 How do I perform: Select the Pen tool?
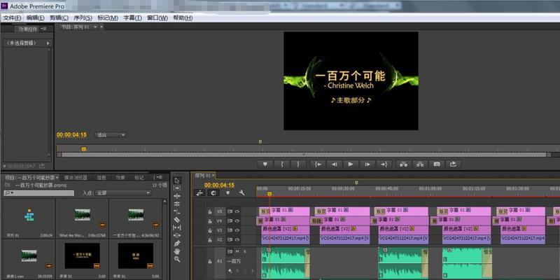pyautogui.click(x=177, y=243)
